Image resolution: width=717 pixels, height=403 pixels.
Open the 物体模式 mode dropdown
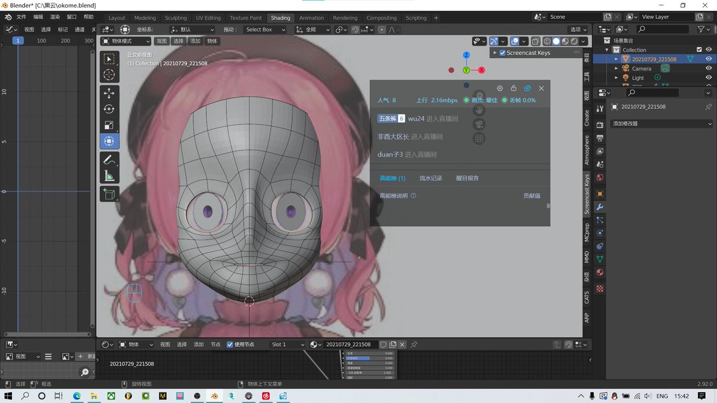[125, 41]
